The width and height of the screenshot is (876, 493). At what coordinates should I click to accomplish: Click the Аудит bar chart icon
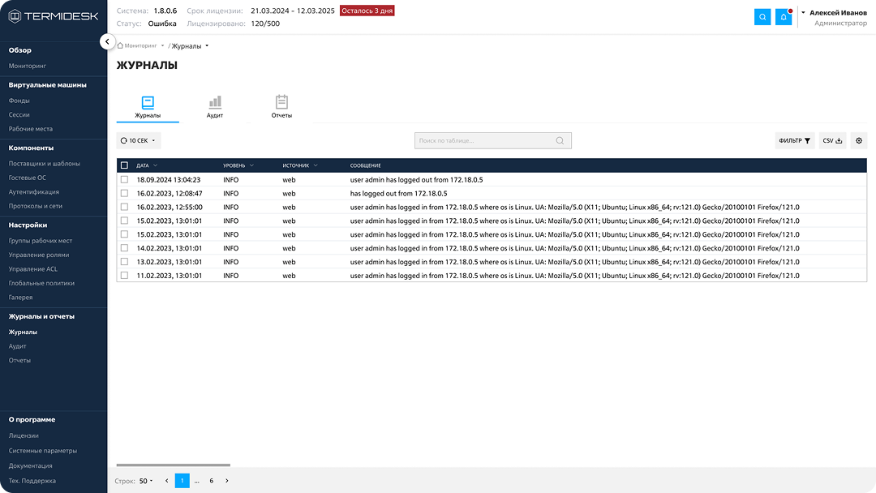click(215, 103)
